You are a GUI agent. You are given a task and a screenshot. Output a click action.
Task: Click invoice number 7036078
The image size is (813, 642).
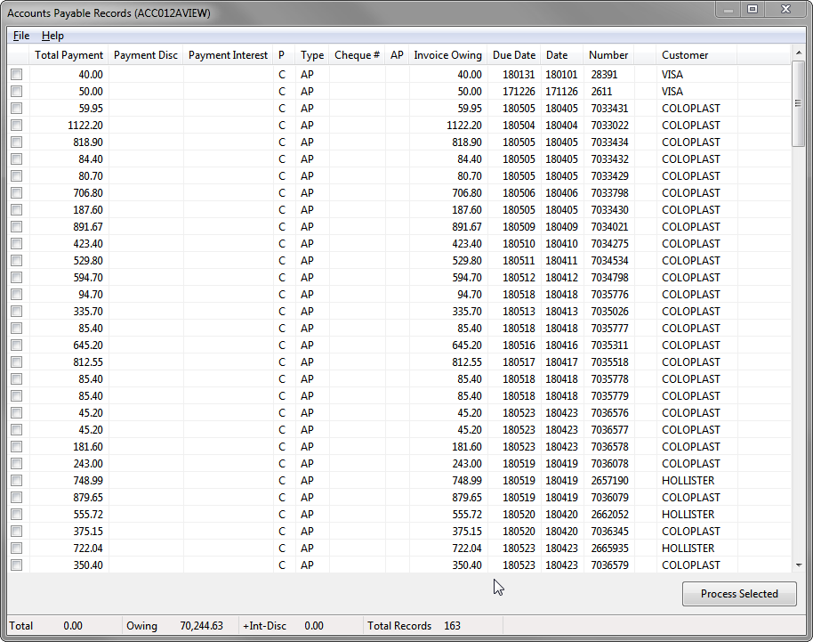(x=610, y=463)
